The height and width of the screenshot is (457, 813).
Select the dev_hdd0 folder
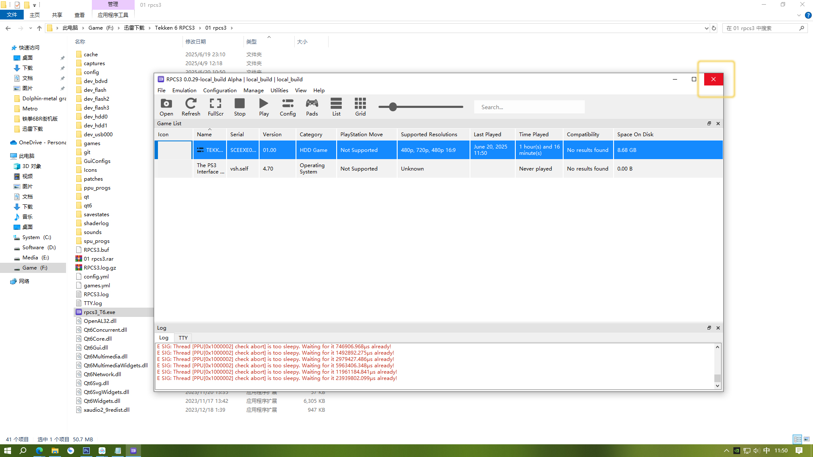click(96, 116)
